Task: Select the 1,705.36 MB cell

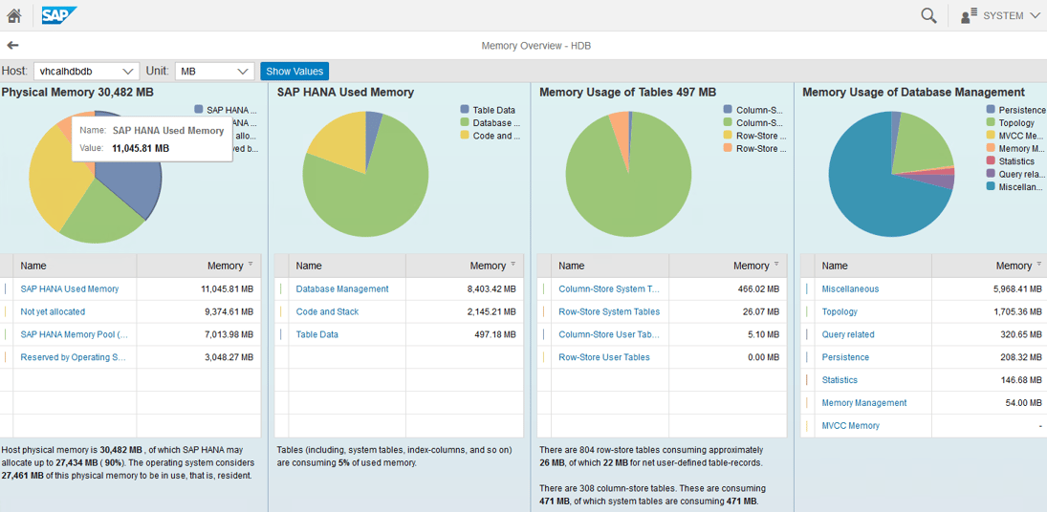Action: pyautogui.click(x=989, y=311)
